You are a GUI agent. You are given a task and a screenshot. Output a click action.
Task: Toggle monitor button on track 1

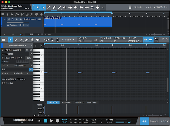point(20,19)
